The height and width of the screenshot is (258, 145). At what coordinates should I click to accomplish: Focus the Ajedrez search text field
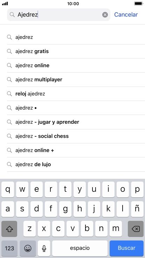(x=58, y=15)
